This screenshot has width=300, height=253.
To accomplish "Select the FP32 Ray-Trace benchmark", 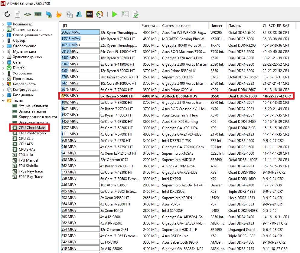I will [x=31, y=171].
